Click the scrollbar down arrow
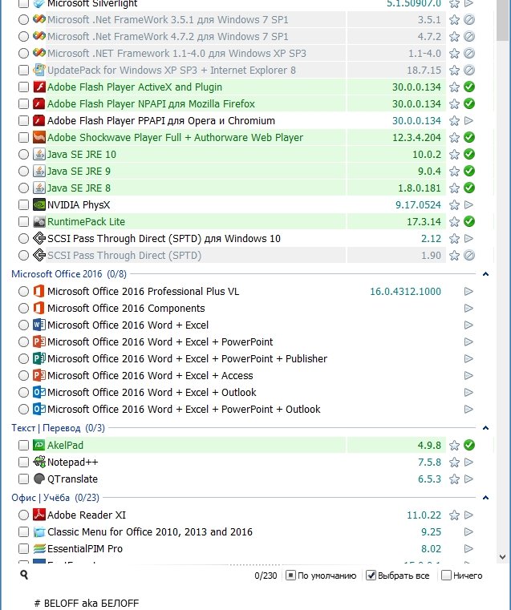 [502, 557]
